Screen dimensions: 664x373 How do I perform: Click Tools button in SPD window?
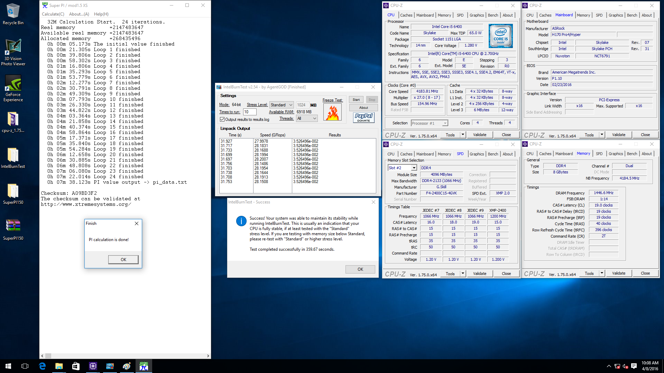pyautogui.click(x=450, y=274)
